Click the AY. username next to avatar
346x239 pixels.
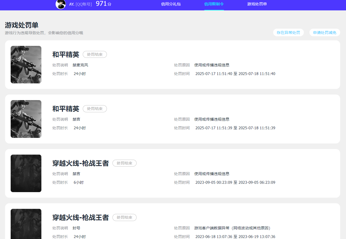point(71,4)
